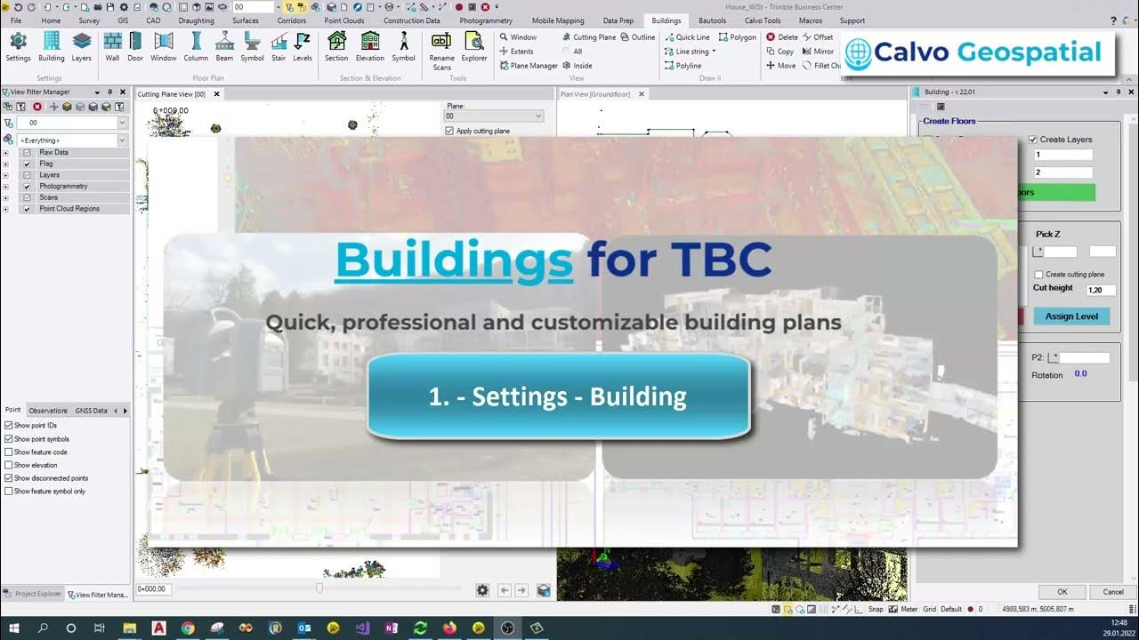This screenshot has height=640, width=1139.
Task: Switch to the Photogrammetry ribbon tab
Action: 486,20
